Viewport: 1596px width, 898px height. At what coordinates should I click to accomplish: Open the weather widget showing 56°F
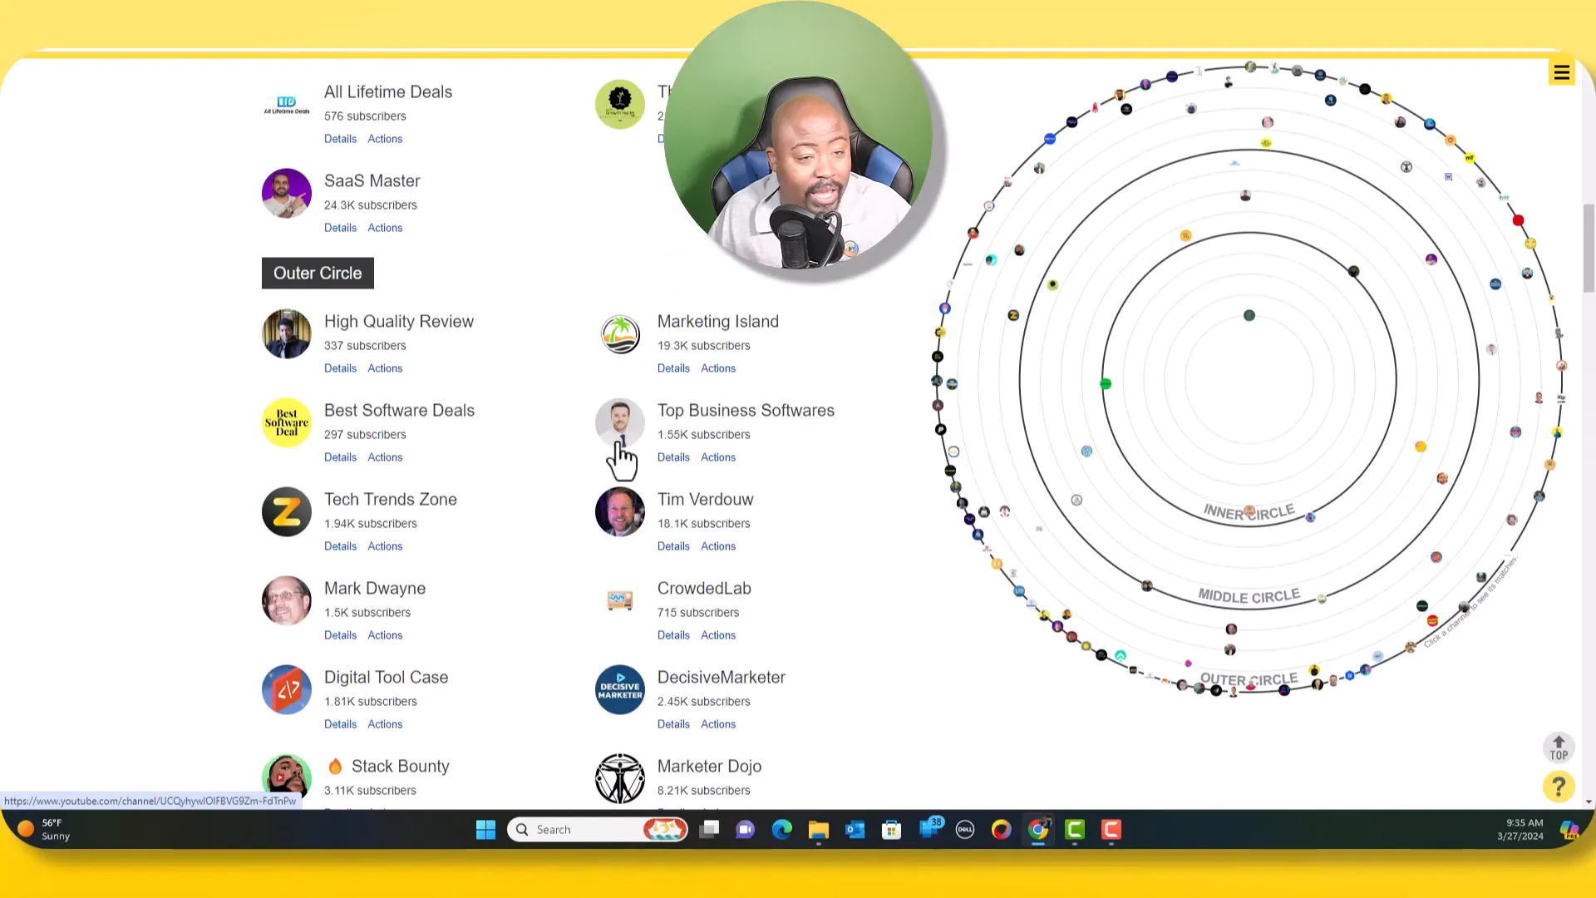(x=44, y=829)
